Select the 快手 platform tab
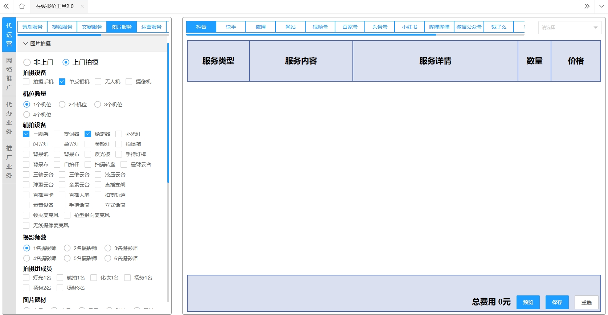 point(231,27)
